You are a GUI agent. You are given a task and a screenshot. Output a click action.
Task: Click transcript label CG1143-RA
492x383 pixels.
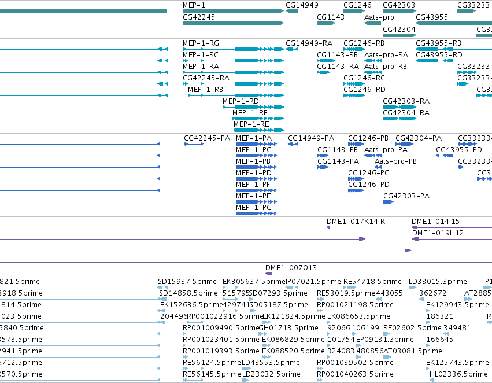(338, 67)
